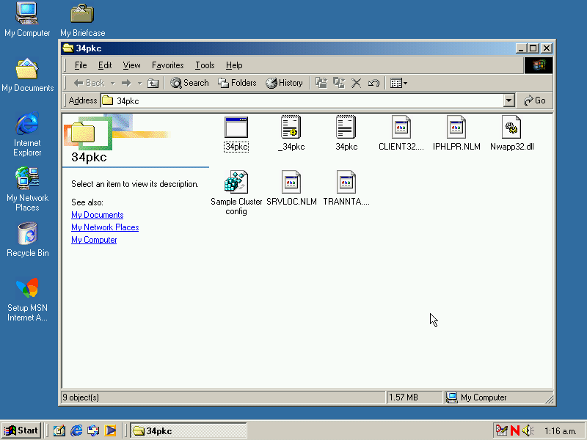
Task: Open the Address bar dropdown
Action: pyautogui.click(x=508, y=100)
